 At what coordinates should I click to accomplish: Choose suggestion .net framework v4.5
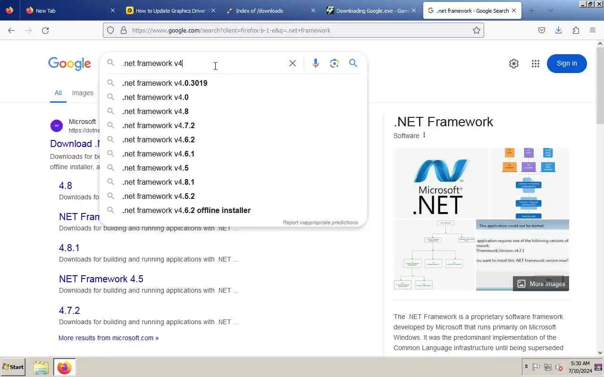point(233,168)
